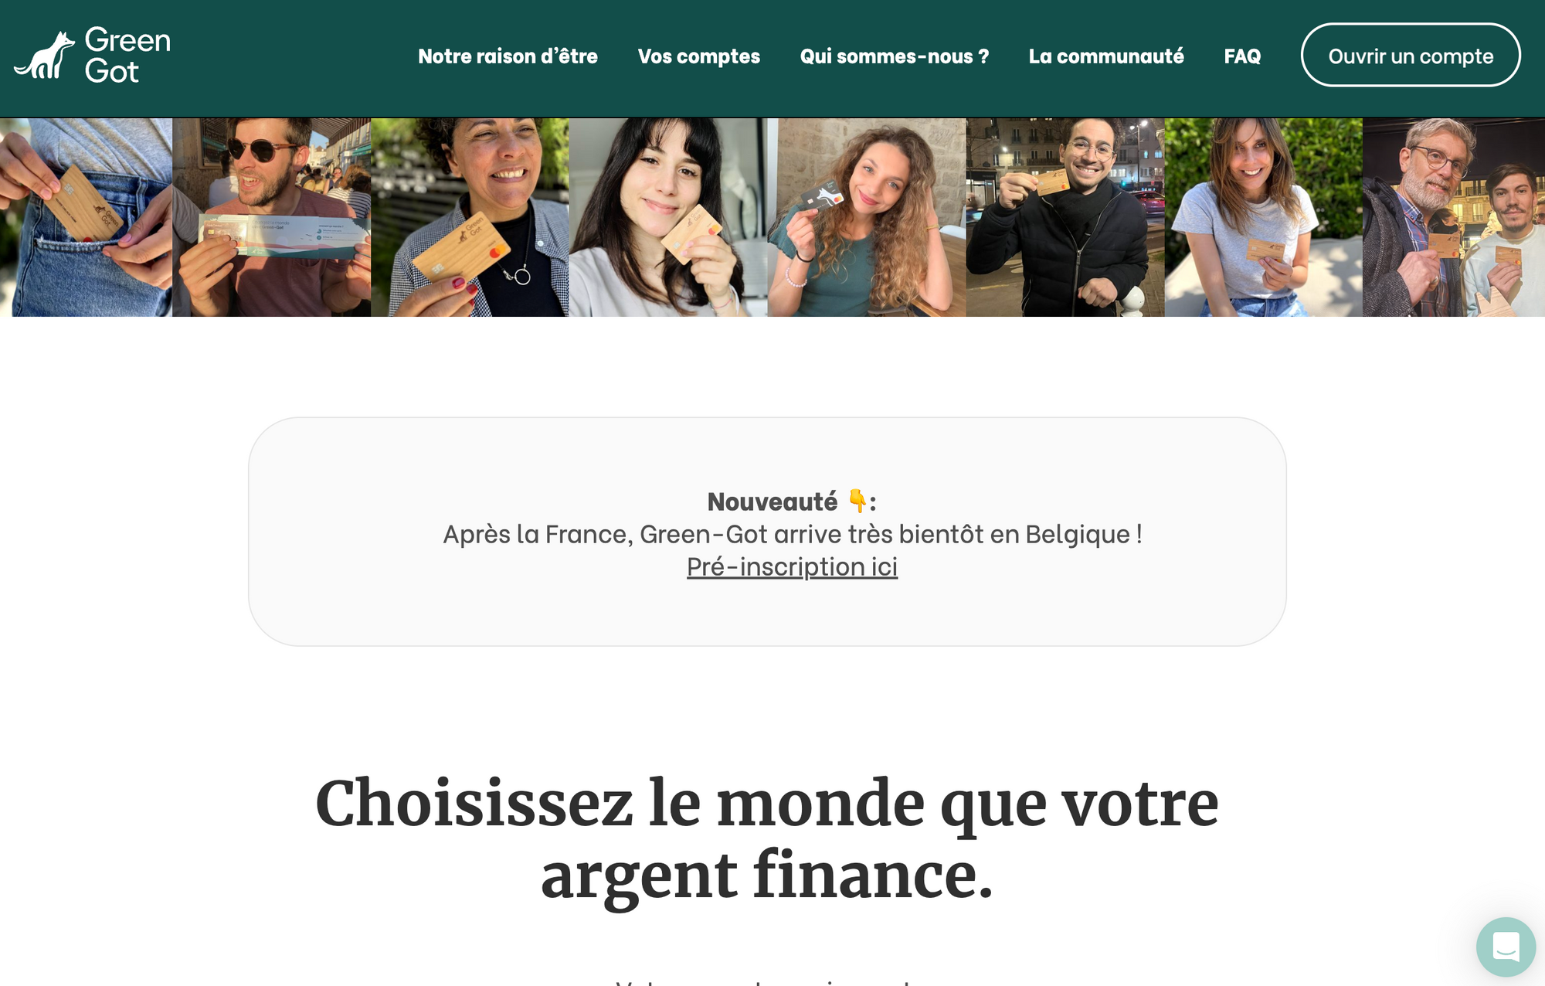Screen dimensions: 1545x986
Task: Open Notre raison d'être menu item
Action: click(x=508, y=56)
